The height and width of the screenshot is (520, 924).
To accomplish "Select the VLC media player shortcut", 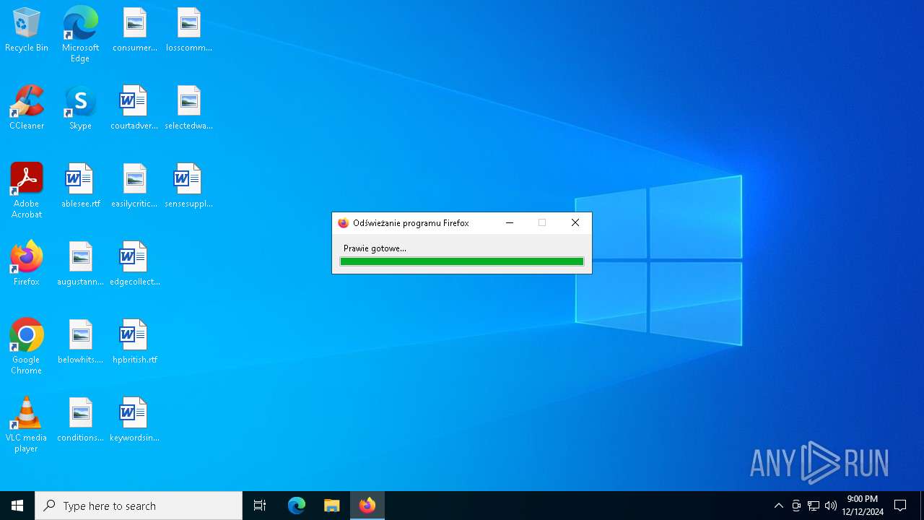I will [27, 425].
